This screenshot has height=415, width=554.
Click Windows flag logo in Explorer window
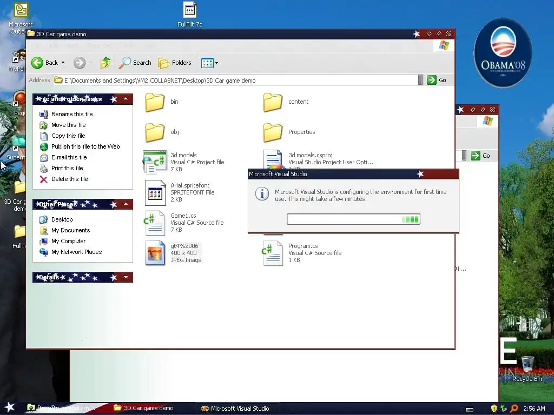tap(444, 45)
